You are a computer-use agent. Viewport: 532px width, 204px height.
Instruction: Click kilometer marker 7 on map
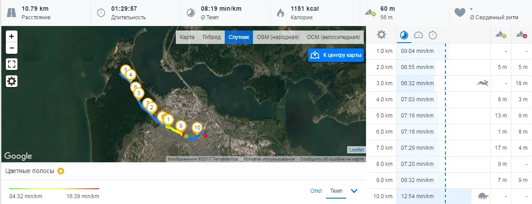[147, 103]
